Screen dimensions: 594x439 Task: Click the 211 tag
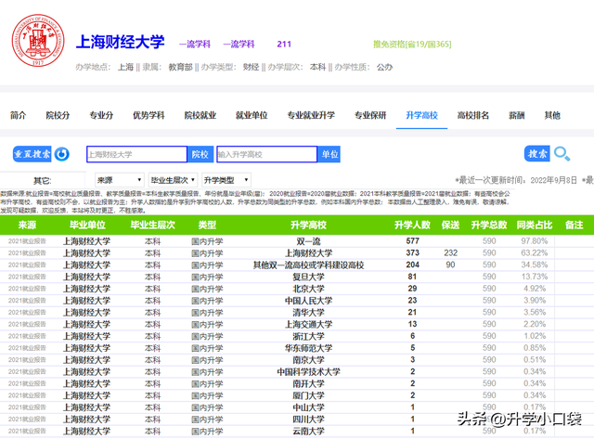click(284, 45)
